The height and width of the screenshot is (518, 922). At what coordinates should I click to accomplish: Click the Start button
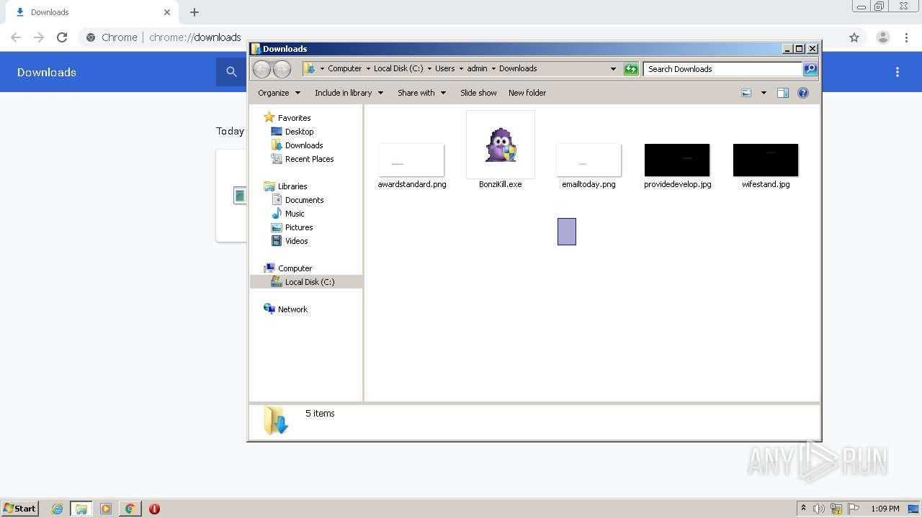(x=20, y=509)
